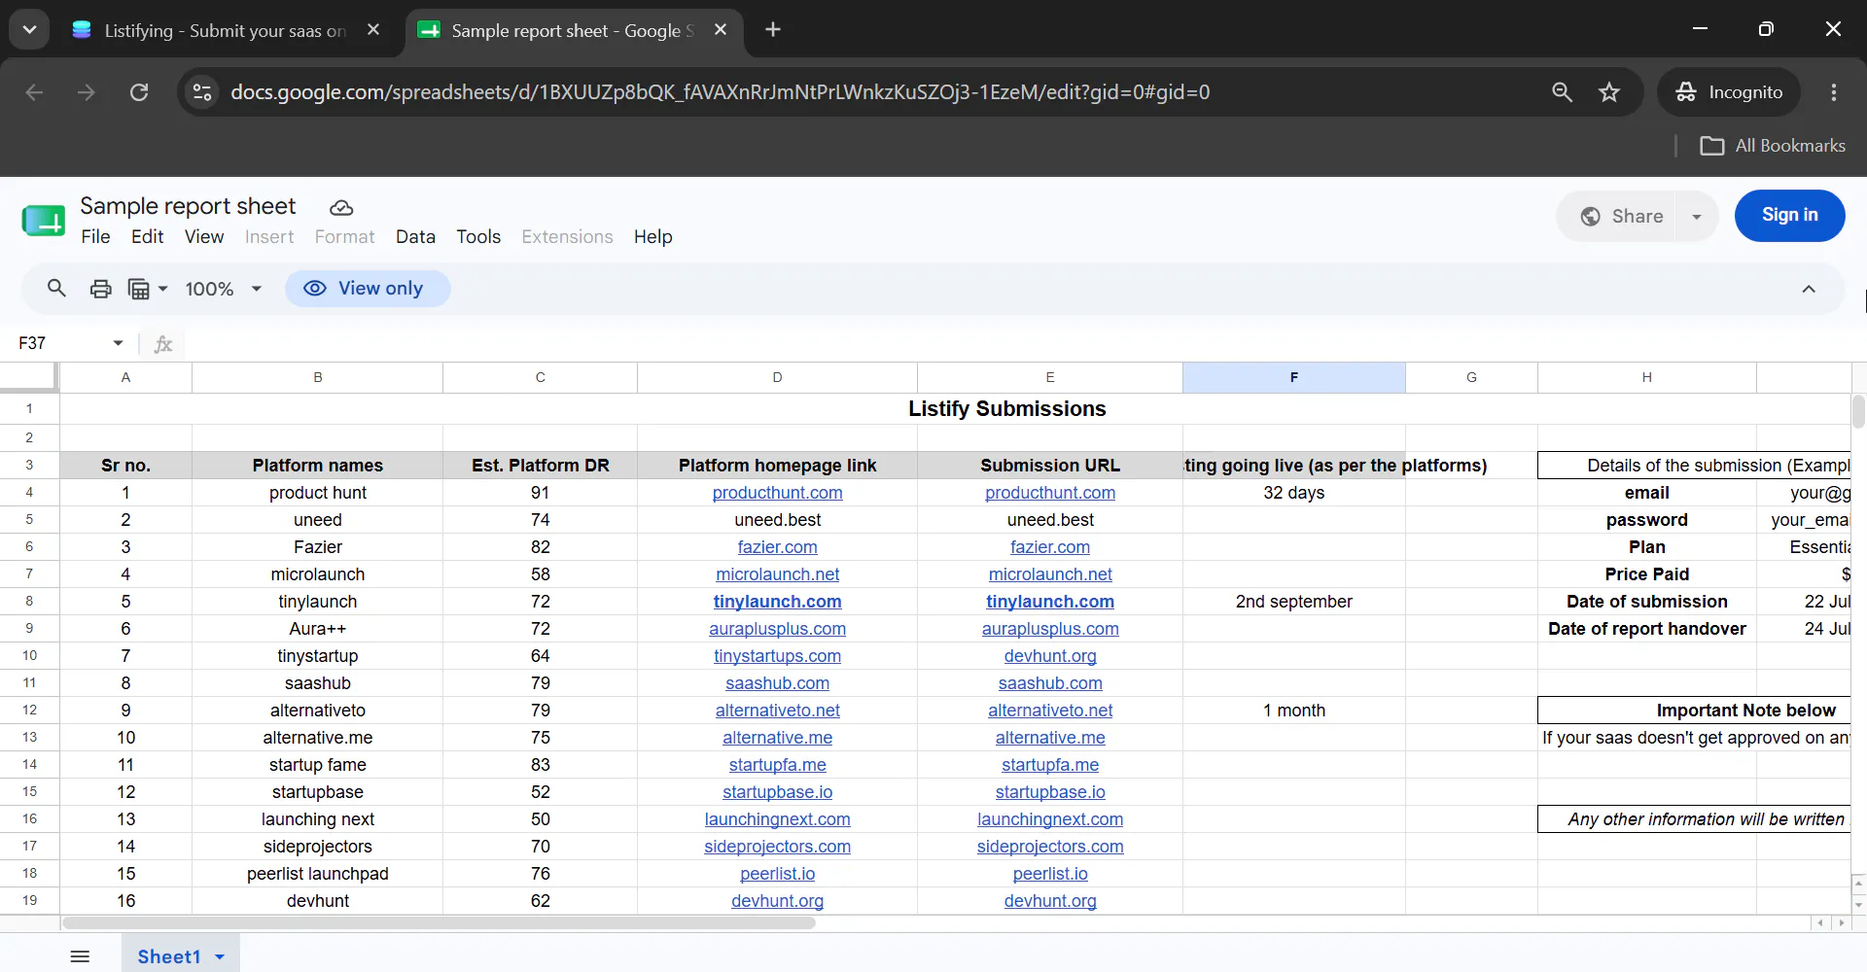
Task: Open the producthunt.com homepage link
Action: point(777,493)
